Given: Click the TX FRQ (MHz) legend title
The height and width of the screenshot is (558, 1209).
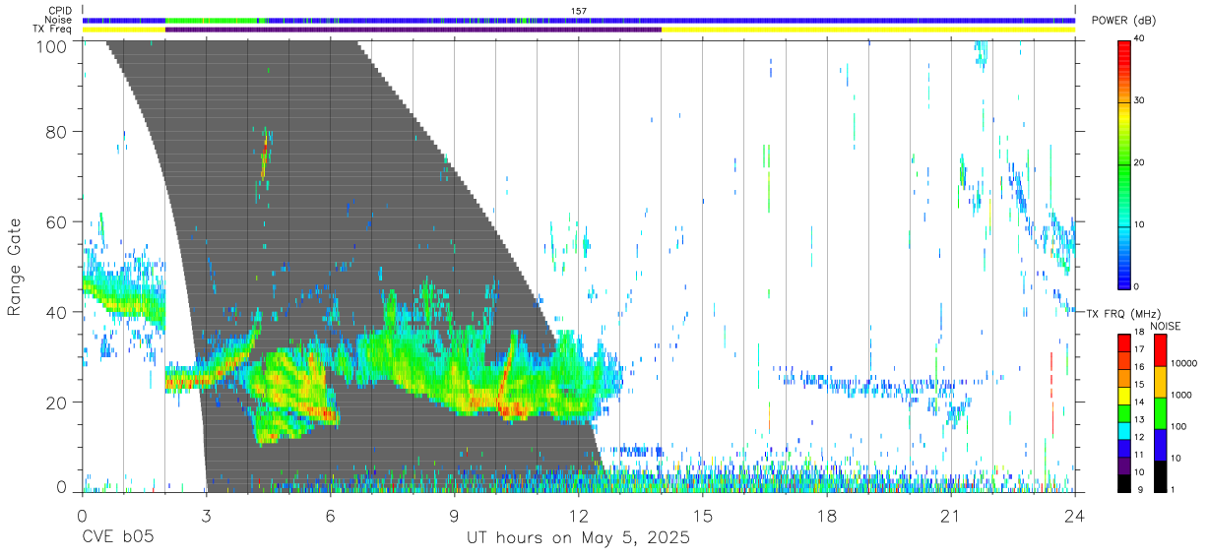Looking at the screenshot, I should tap(1123, 313).
